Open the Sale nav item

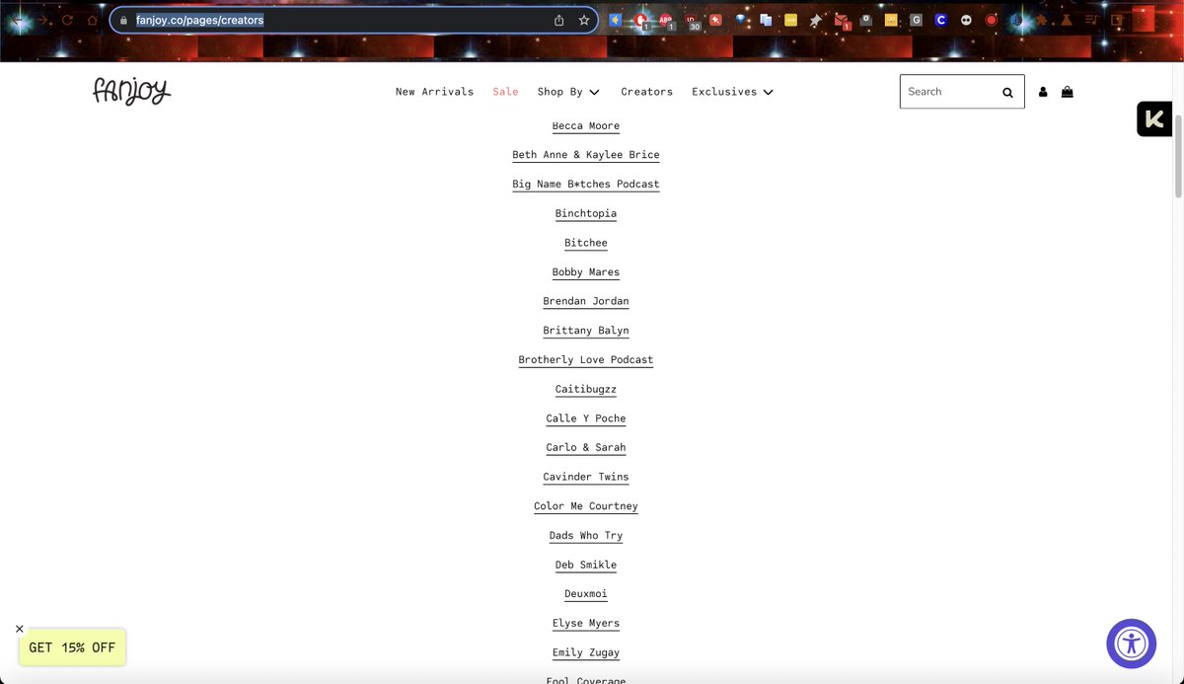[x=505, y=92]
